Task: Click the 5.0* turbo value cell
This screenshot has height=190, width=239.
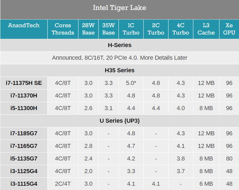Action: click(131, 83)
